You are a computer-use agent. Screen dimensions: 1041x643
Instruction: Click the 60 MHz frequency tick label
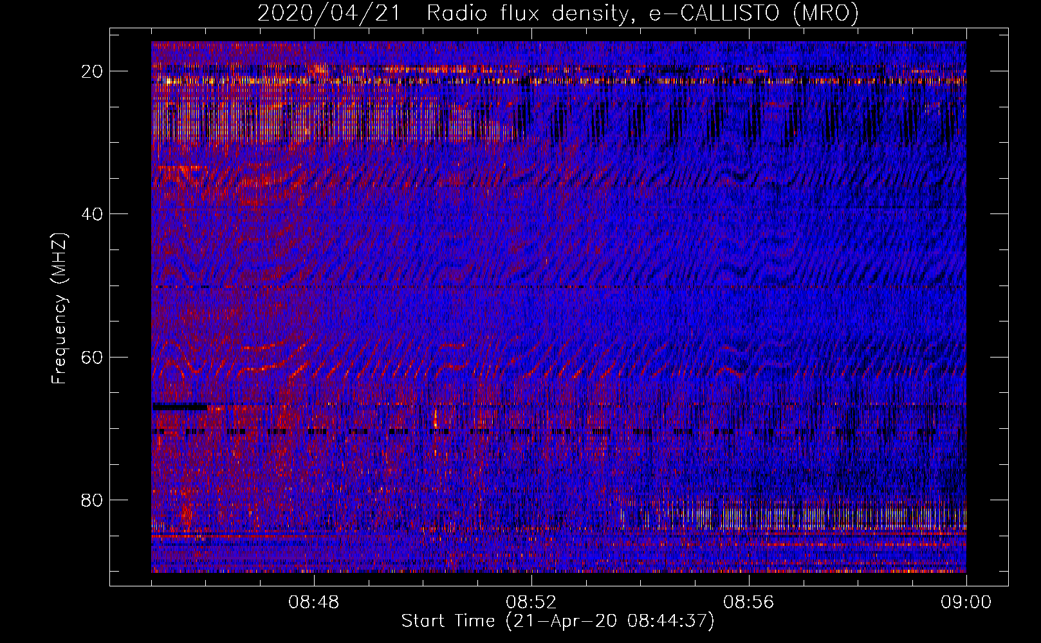pyautogui.click(x=93, y=357)
